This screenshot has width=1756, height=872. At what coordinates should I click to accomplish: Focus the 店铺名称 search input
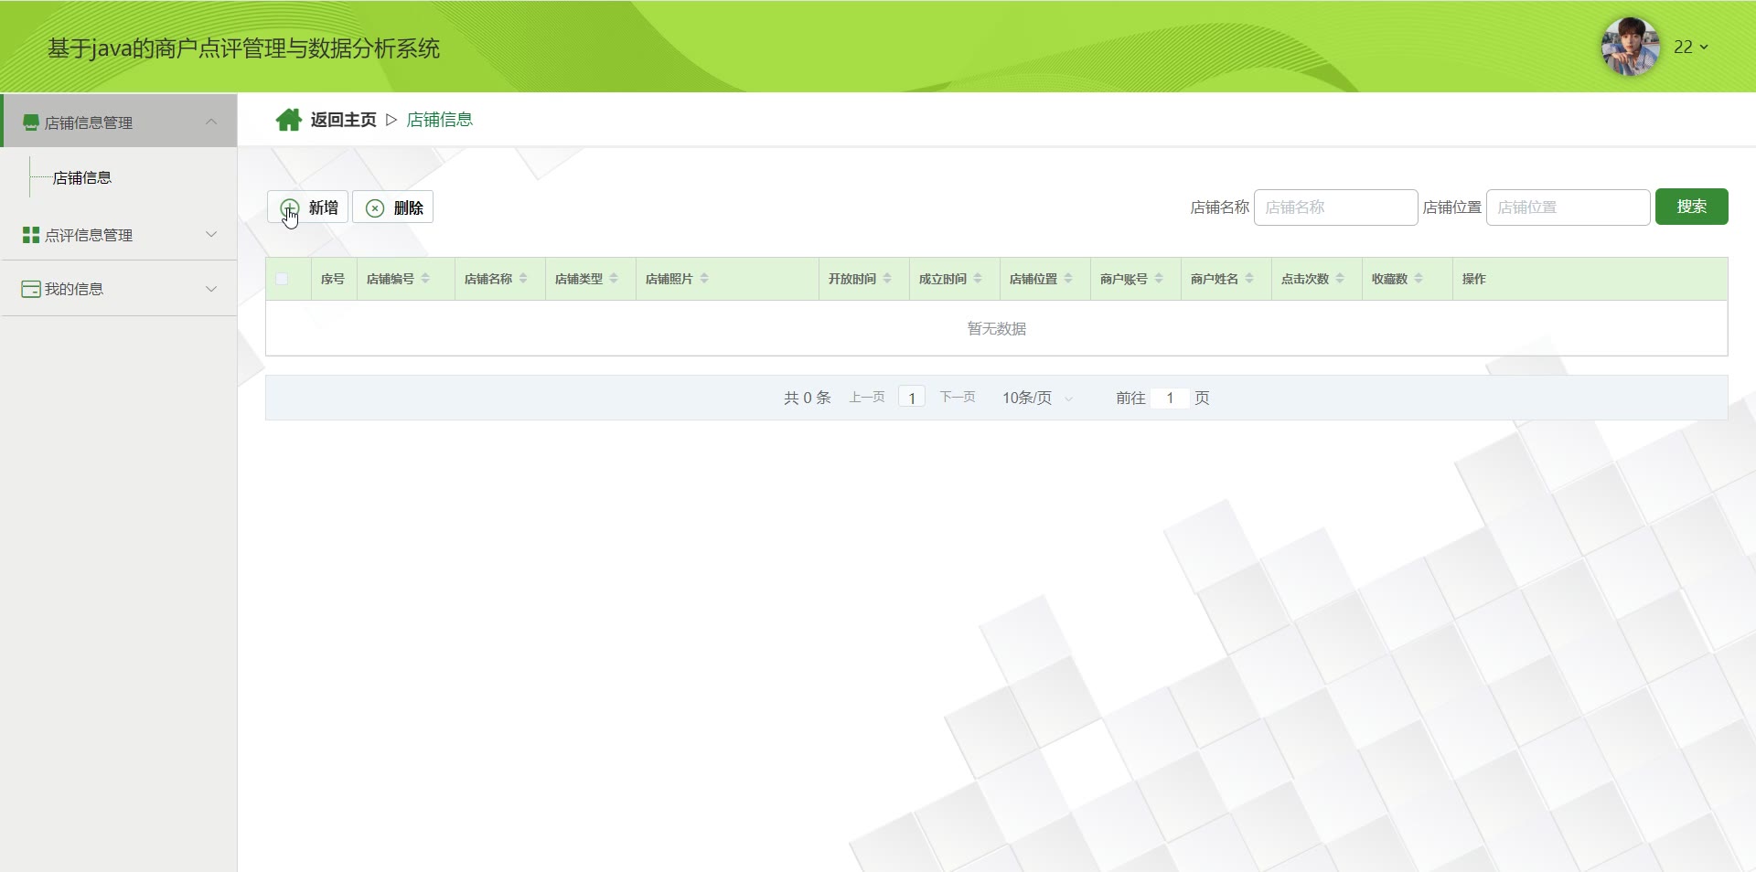[x=1335, y=207]
